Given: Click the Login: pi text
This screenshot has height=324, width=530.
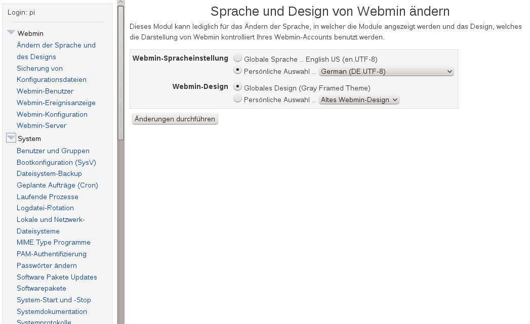Looking at the screenshot, I should tap(21, 13).
